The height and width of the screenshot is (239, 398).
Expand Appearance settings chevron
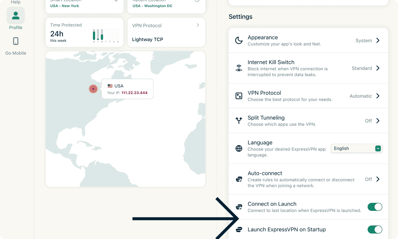pos(378,40)
